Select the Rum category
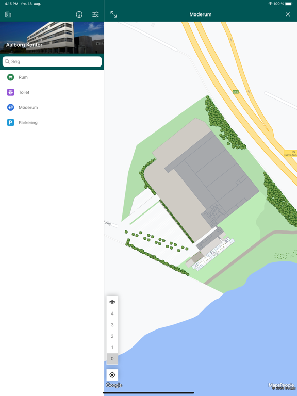The width and height of the screenshot is (297, 396). [52, 77]
